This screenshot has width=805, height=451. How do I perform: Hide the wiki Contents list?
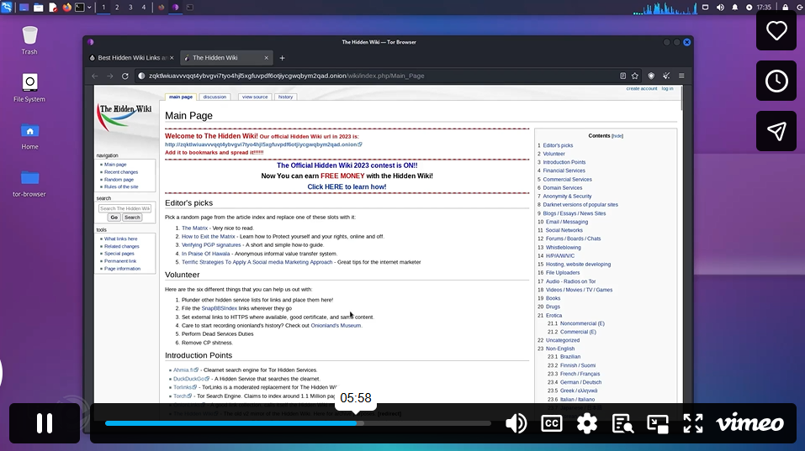[x=617, y=135]
